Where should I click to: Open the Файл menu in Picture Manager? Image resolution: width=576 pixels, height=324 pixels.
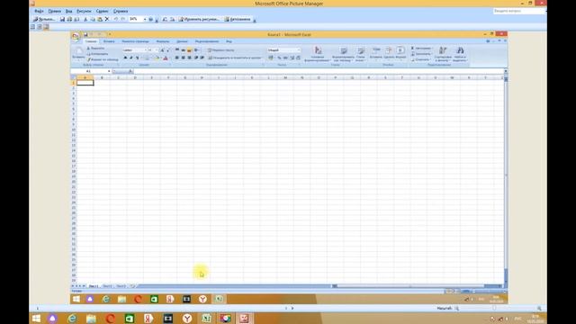click(39, 12)
